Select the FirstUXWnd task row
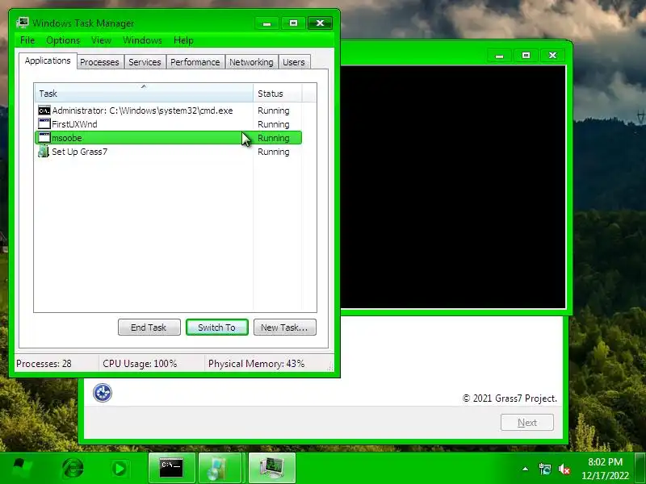This screenshot has width=646, height=484. 168,124
